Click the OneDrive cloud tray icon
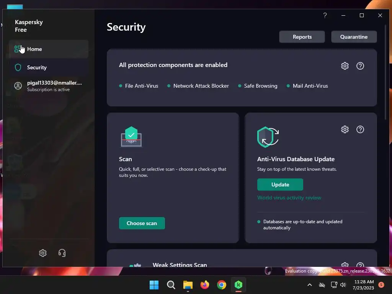The height and width of the screenshot is (294, 392). (322, 285)
